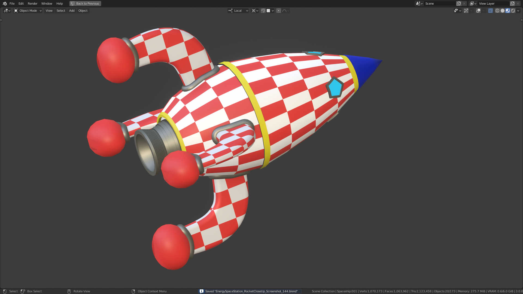Toggle viewport gizmos visibility
The image size is (523, 294).
tap(466, 11)
